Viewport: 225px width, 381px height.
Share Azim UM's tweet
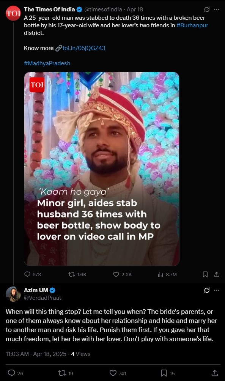click(214, 373)
